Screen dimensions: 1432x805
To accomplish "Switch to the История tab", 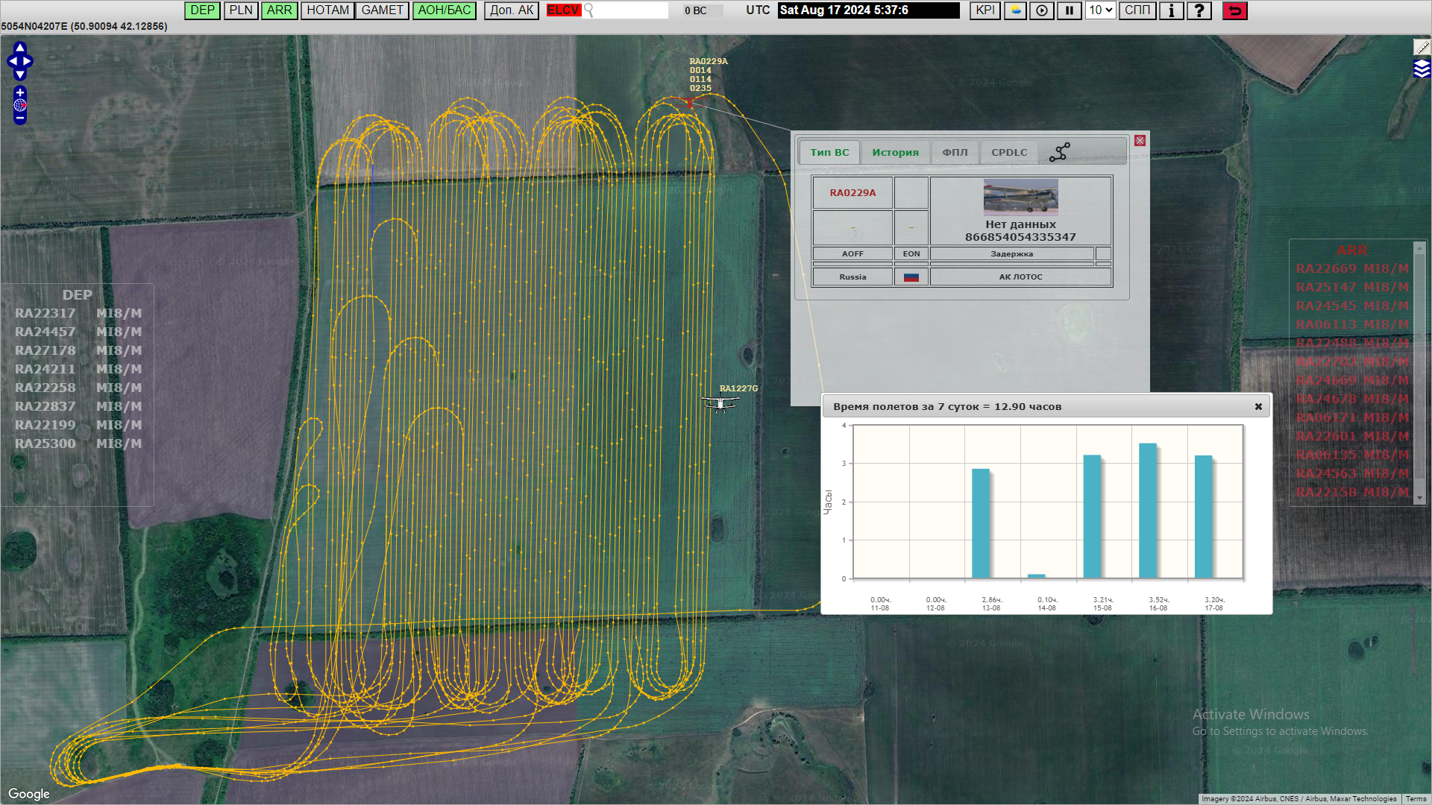I will 895,152.
